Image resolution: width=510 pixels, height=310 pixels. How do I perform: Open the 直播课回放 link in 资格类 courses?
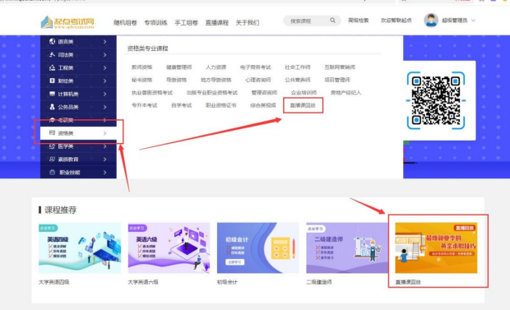[303, 105]
